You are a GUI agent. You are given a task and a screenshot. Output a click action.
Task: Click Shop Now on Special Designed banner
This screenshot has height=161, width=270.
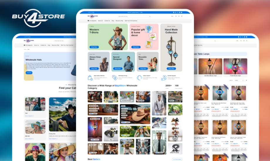118,68
